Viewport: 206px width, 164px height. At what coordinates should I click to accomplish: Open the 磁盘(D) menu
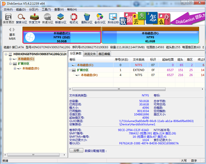pos(21,10)
